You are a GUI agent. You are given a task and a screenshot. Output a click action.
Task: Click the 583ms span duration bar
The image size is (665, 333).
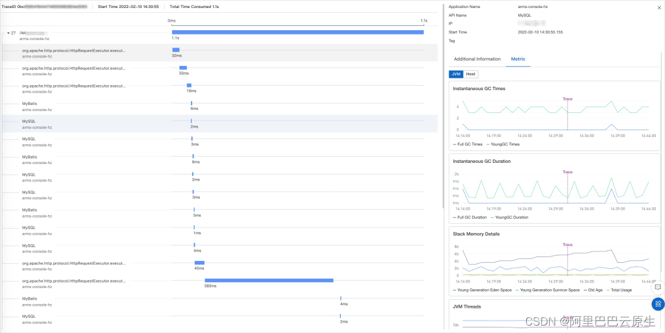[x=269, y=280]
